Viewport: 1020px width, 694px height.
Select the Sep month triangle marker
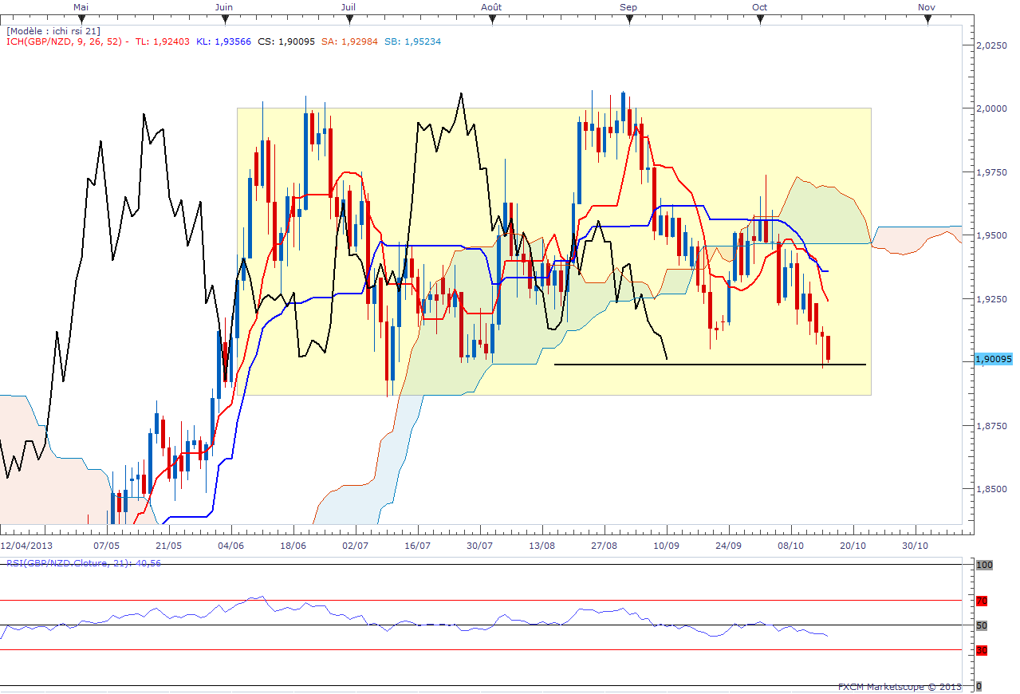[628, 18]
